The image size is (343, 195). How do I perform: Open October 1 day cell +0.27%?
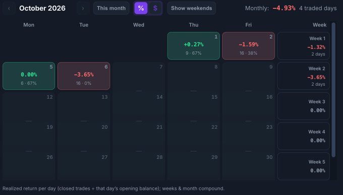tap(194, 46)
